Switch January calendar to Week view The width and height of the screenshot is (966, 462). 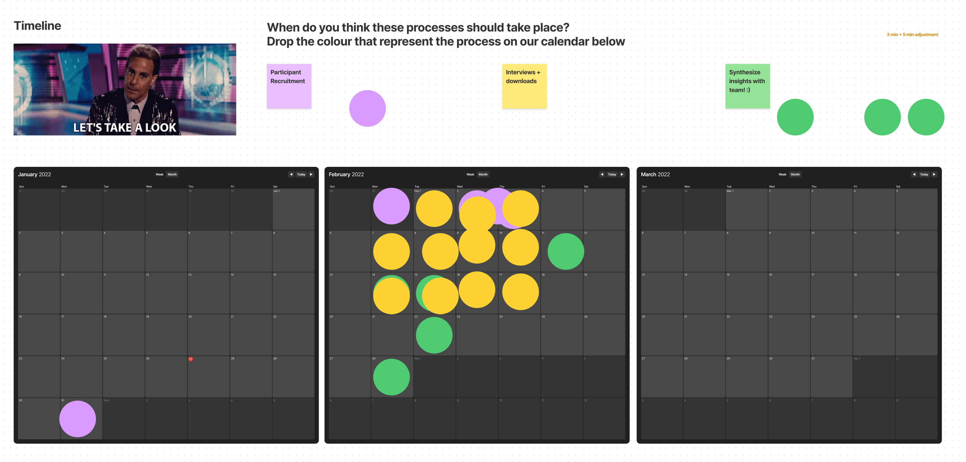(x=159, y=175)
